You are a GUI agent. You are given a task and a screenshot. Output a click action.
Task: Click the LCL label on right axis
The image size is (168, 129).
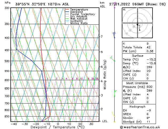click(x=105, y=121)
